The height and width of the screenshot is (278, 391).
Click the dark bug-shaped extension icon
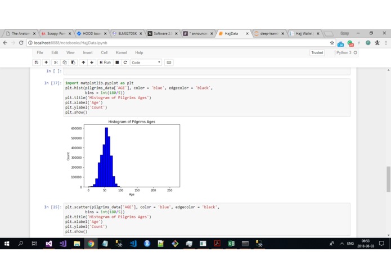[x=377, y=43]
